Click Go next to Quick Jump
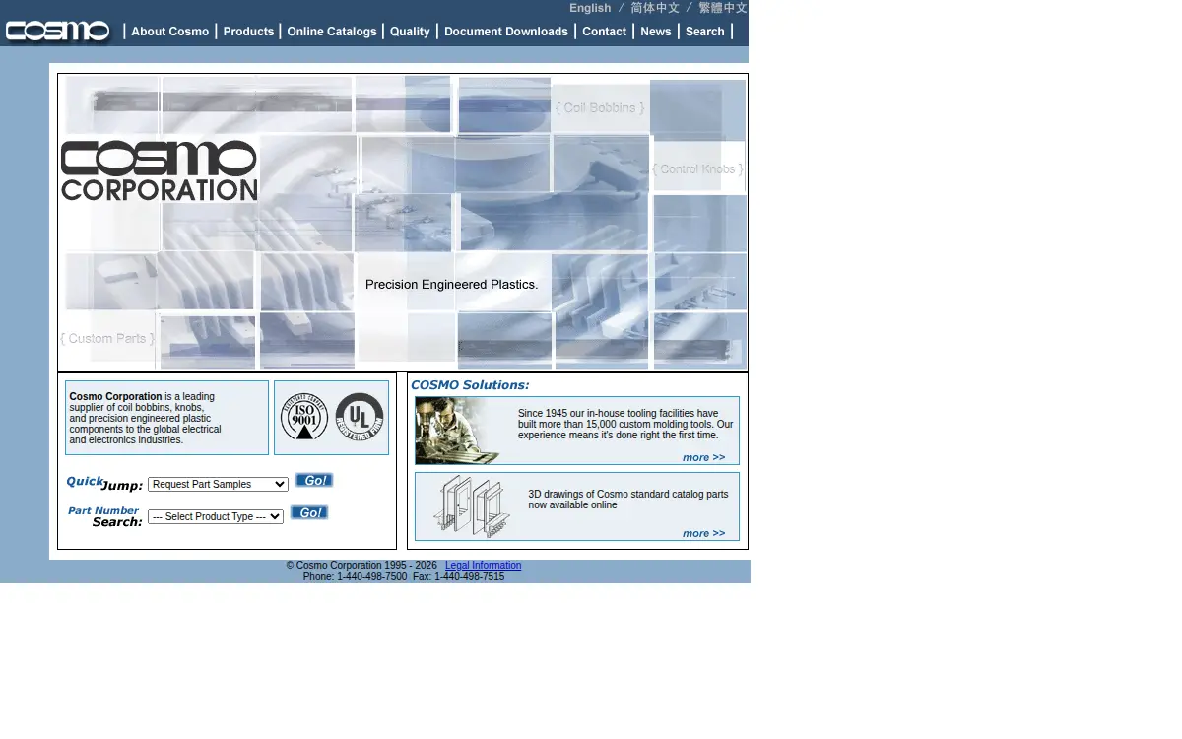Viewport: 1182px width, 739px height. [314, 481]
